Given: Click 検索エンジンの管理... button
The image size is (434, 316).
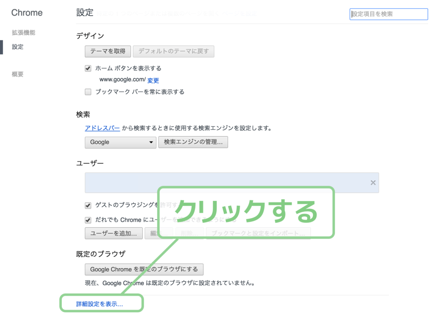Looking at the screenshot, I should click(x=193, y=142).
